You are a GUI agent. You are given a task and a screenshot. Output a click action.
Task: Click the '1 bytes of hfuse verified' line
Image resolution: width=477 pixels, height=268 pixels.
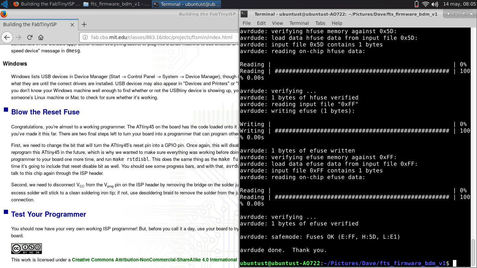(299, 97)
